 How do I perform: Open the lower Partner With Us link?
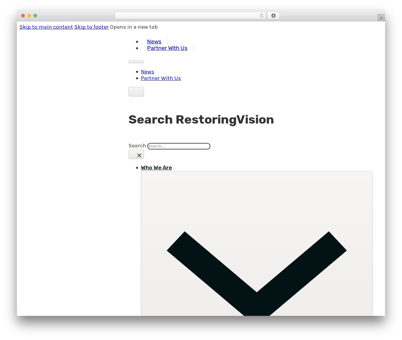point(161,78)
